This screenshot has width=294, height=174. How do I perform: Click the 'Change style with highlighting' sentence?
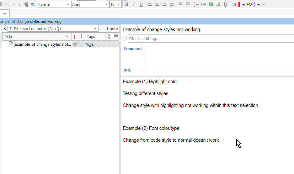tap(191, 105)
